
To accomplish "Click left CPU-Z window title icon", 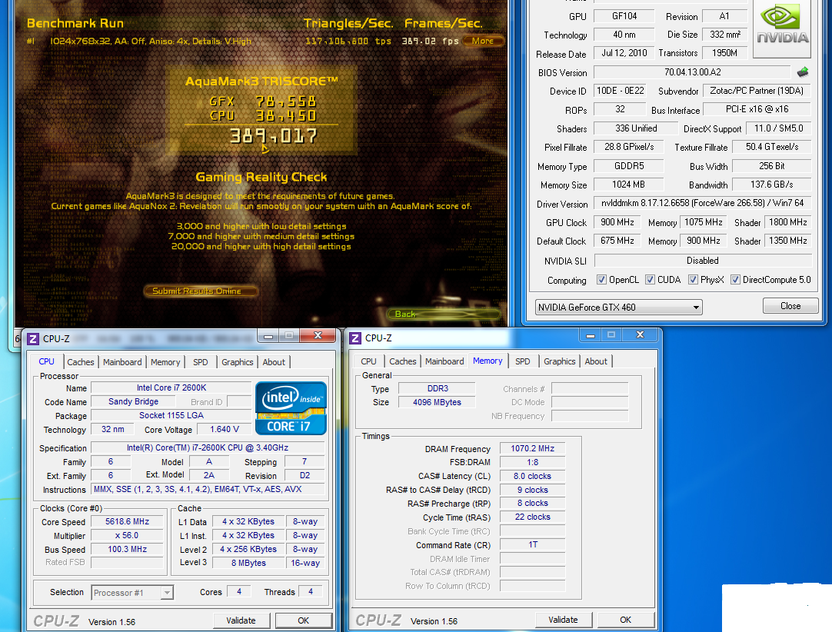I will (x=33, y=338).
